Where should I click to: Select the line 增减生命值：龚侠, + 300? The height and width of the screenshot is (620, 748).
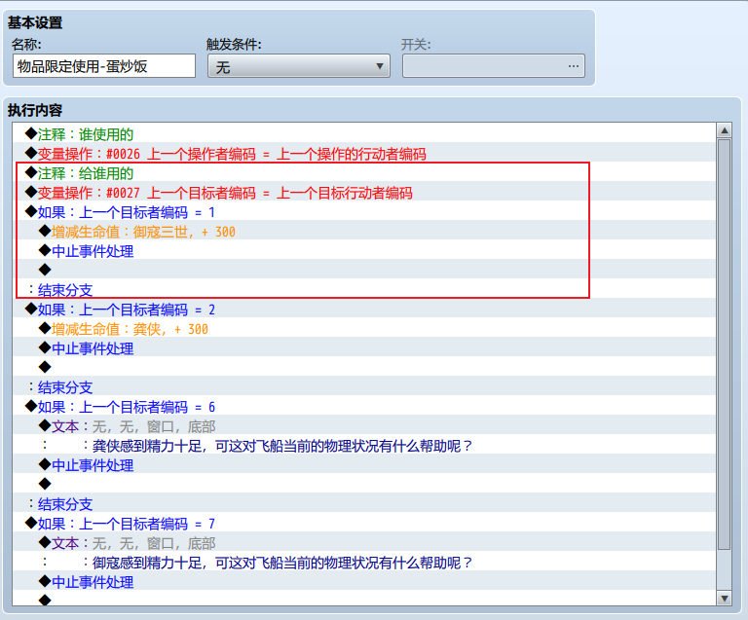coord(364,328)
